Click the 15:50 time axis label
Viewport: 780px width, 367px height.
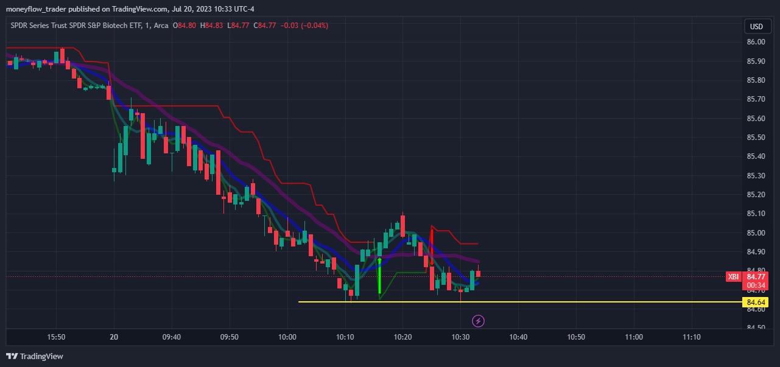point(56,337)
